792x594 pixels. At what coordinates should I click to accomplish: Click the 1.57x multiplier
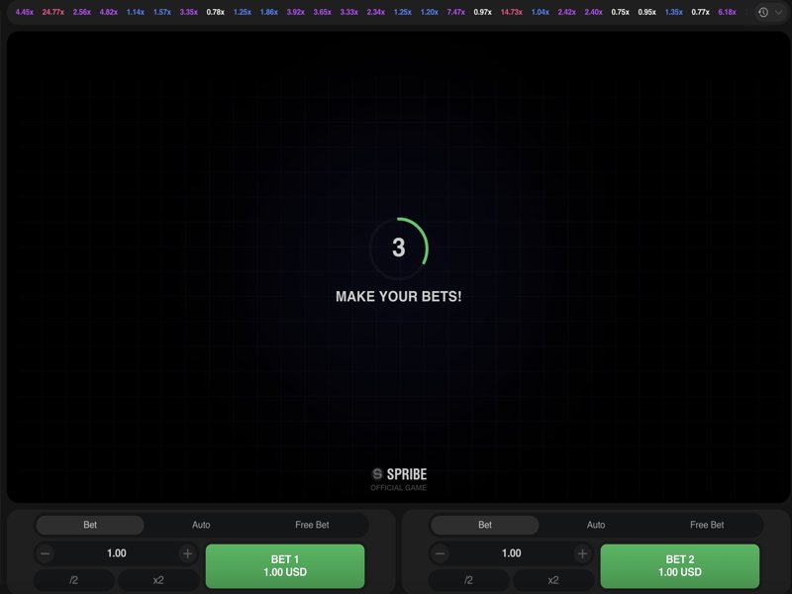[162, 12]
